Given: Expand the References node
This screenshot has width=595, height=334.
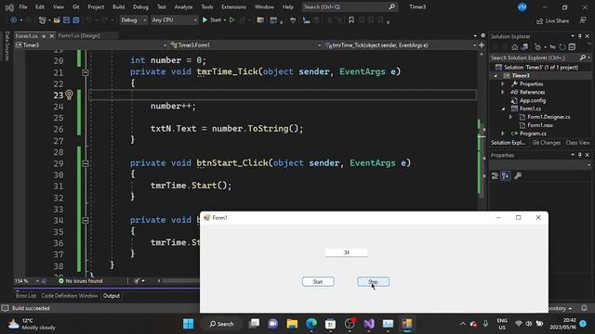Looking at the screenshot, I should (x=503, y=92).
